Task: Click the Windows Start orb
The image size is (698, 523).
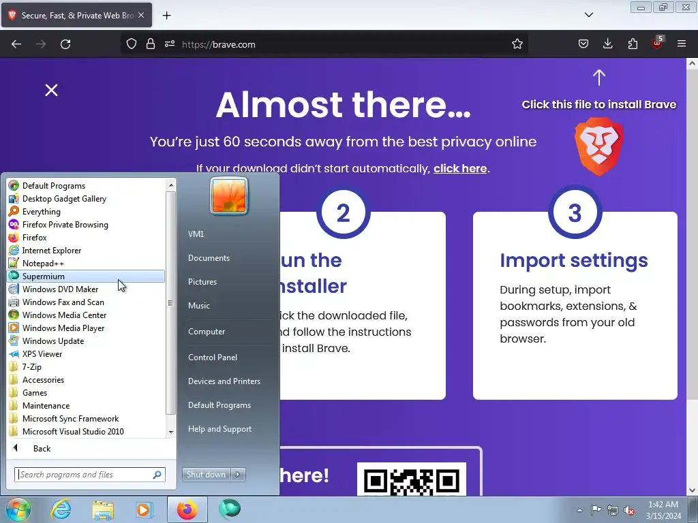Action: pos(17,509)
